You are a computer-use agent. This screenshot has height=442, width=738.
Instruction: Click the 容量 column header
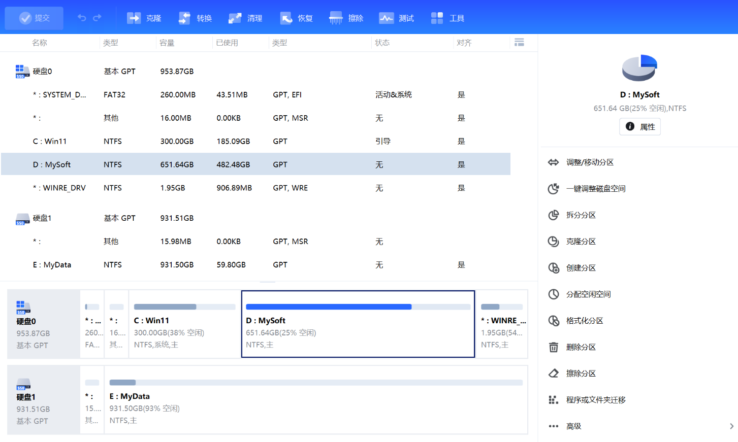point(167,43)
